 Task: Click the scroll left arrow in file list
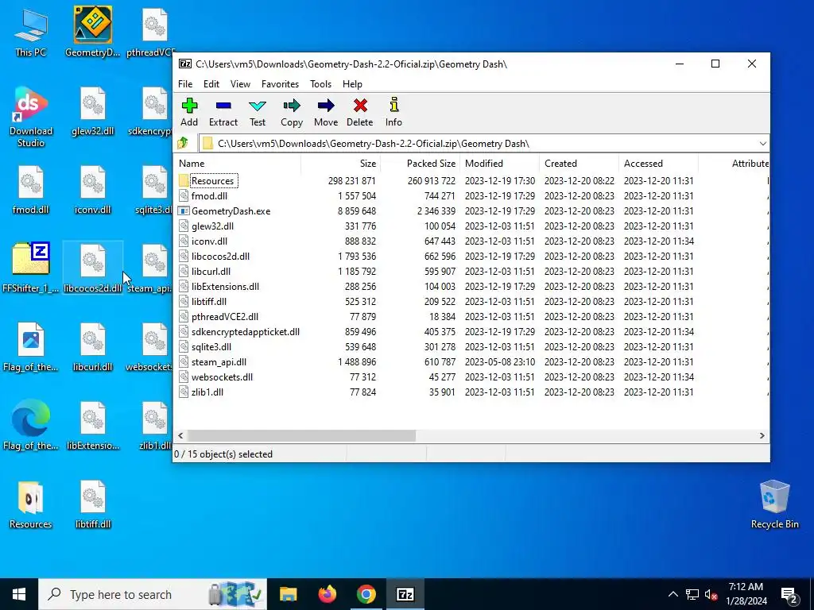click(180, 436)
